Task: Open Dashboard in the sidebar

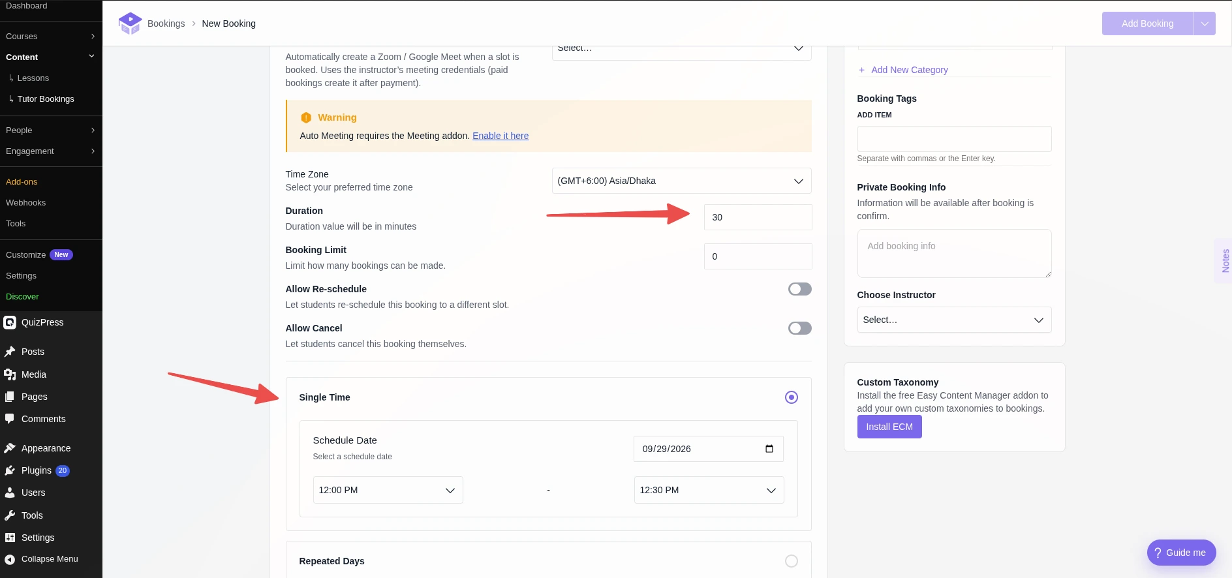Action: click(x=27, y=6)
